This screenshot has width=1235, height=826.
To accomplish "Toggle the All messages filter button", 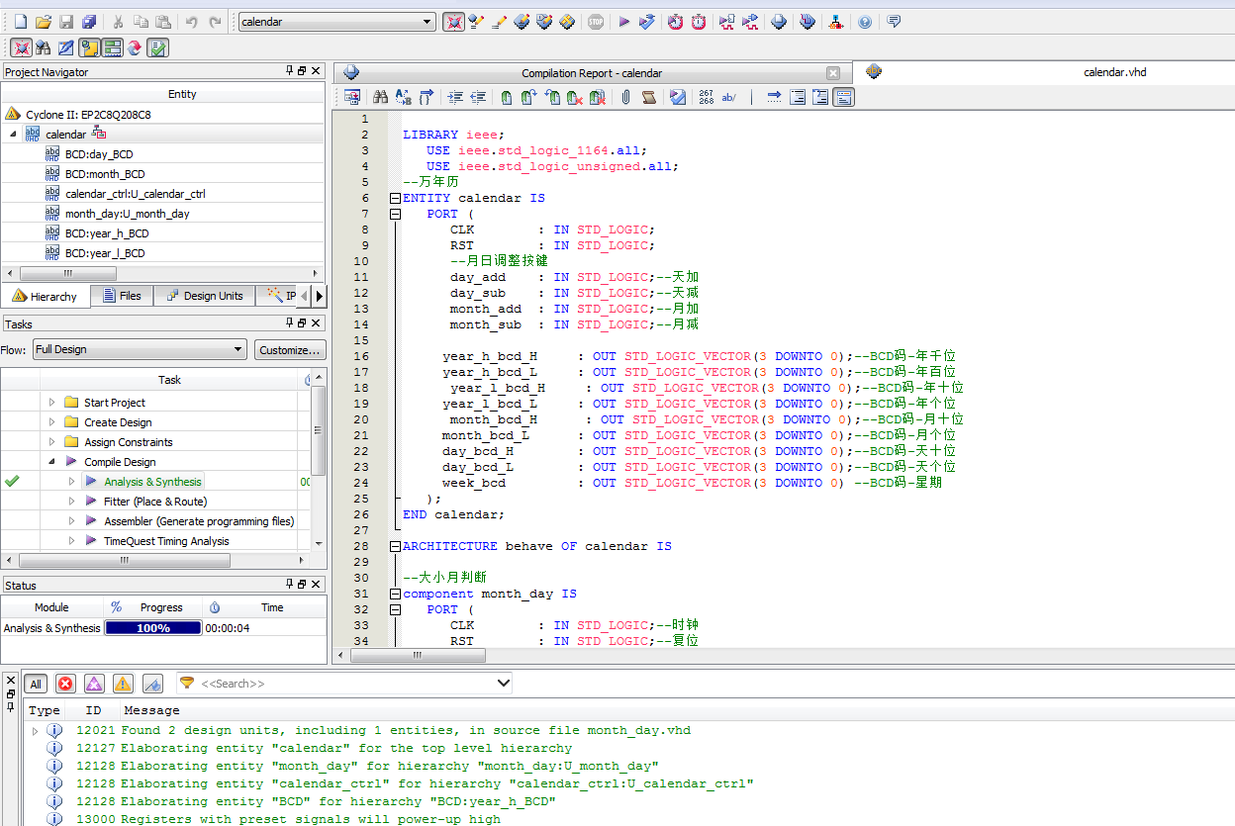I will tap(36, 684).
